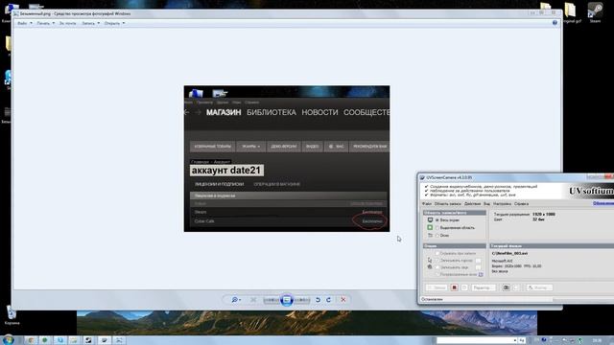Image resolution: width=614 pixels, height=345 pixels.
Task: Open the zoom magnifier in Photo Viewer
Action: [x=234, y=300]
